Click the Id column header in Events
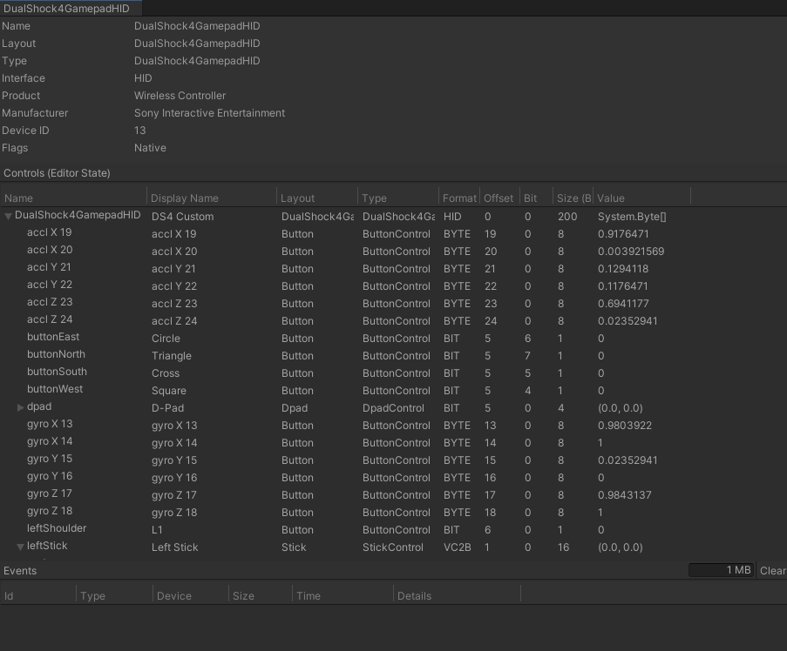The height and width of the screenshot is (651, 787). pyautogui.click(x=38, y=596)
